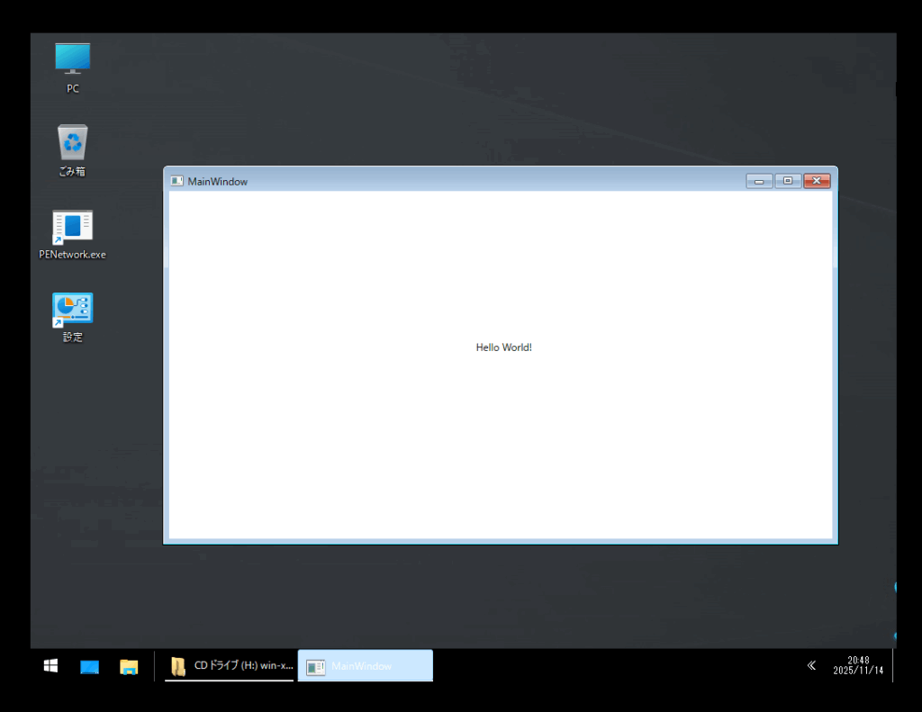Switch to CD ドライブ (H:) taskbar window

pyautogui.click(x=230, y=666)
